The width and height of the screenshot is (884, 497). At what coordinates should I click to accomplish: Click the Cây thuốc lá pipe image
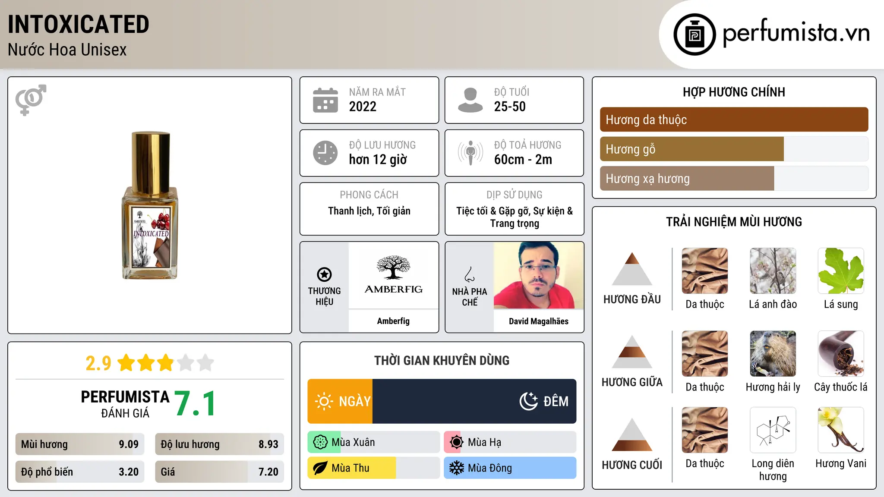tap(841, 354)
